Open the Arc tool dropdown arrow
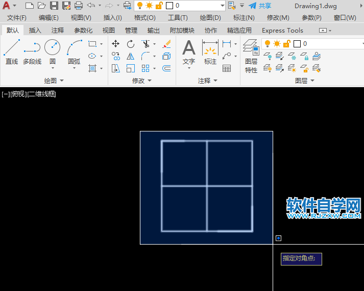 tap(75, 68)
